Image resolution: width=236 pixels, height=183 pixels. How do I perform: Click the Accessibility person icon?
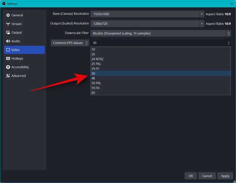click(x=8, y=67)
